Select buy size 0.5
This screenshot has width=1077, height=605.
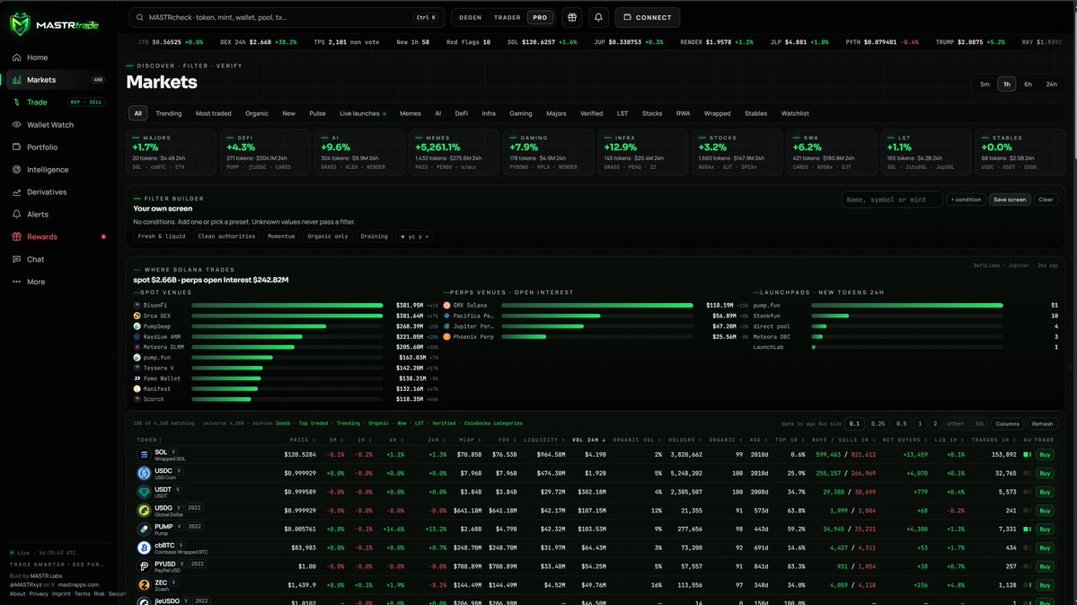point(901,424)
